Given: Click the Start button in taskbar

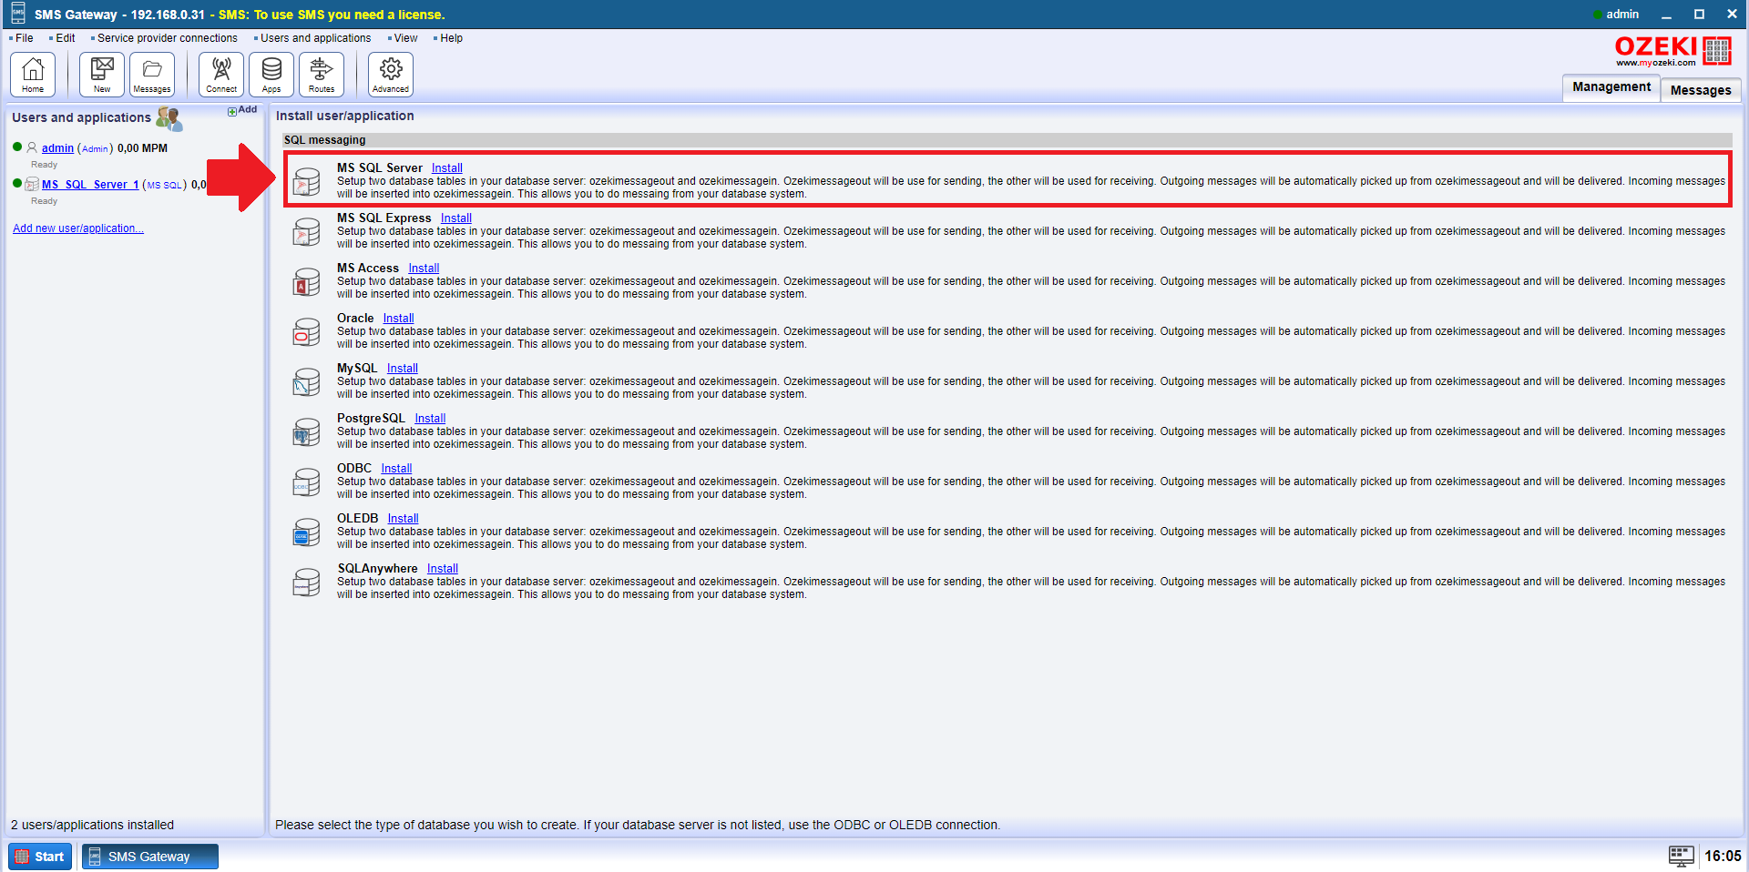Looking at the screenshot, I should (40, 857).
